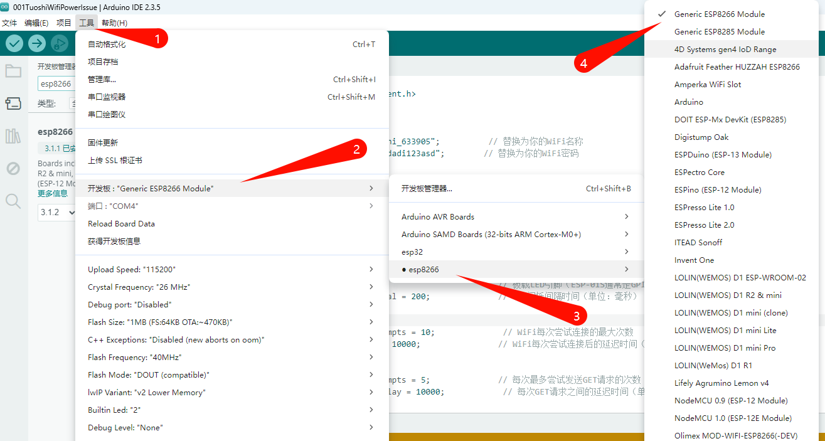Open 串口绘图仪 from Tools menu
Screen dimensions: 825x441
232,115
